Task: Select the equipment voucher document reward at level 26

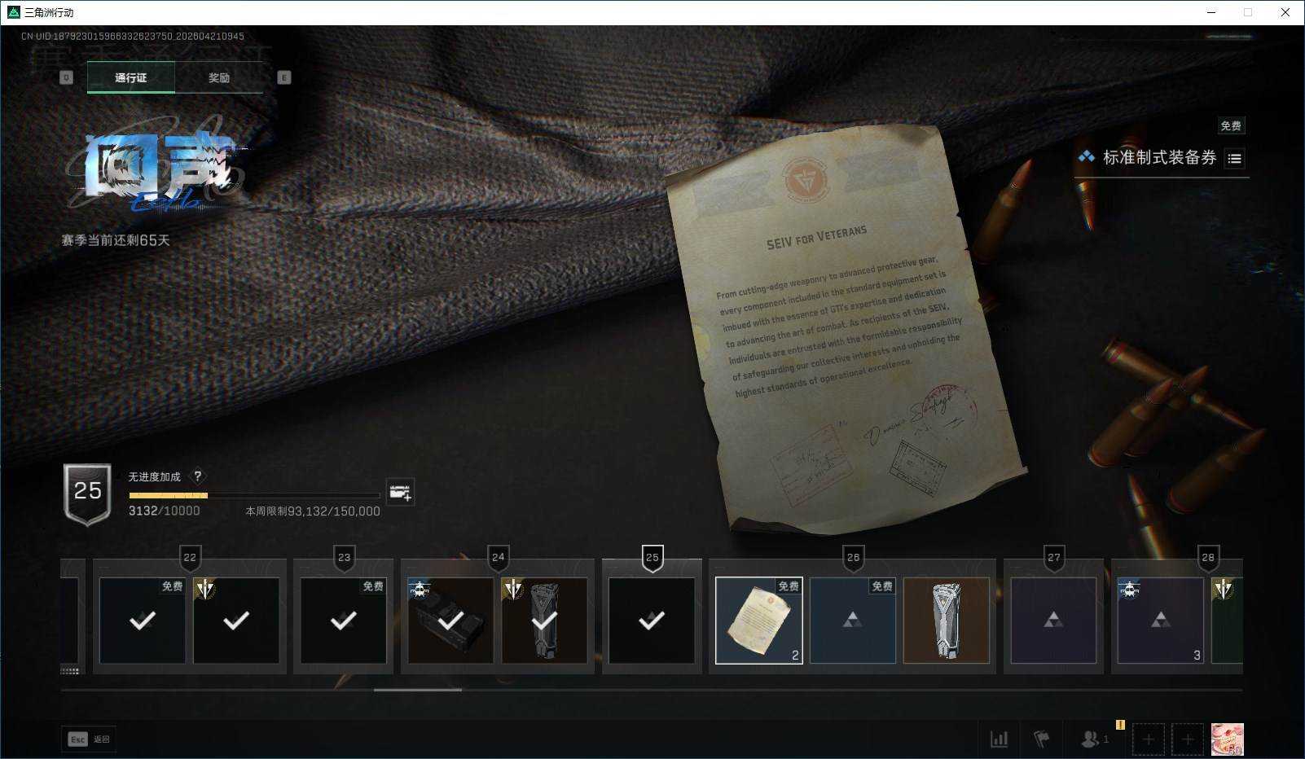Action: (759, 621)
